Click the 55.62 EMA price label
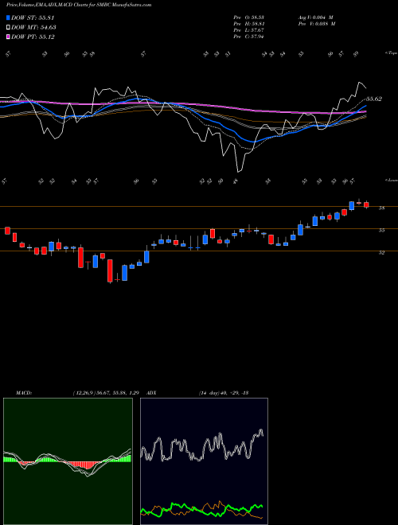 374,99
